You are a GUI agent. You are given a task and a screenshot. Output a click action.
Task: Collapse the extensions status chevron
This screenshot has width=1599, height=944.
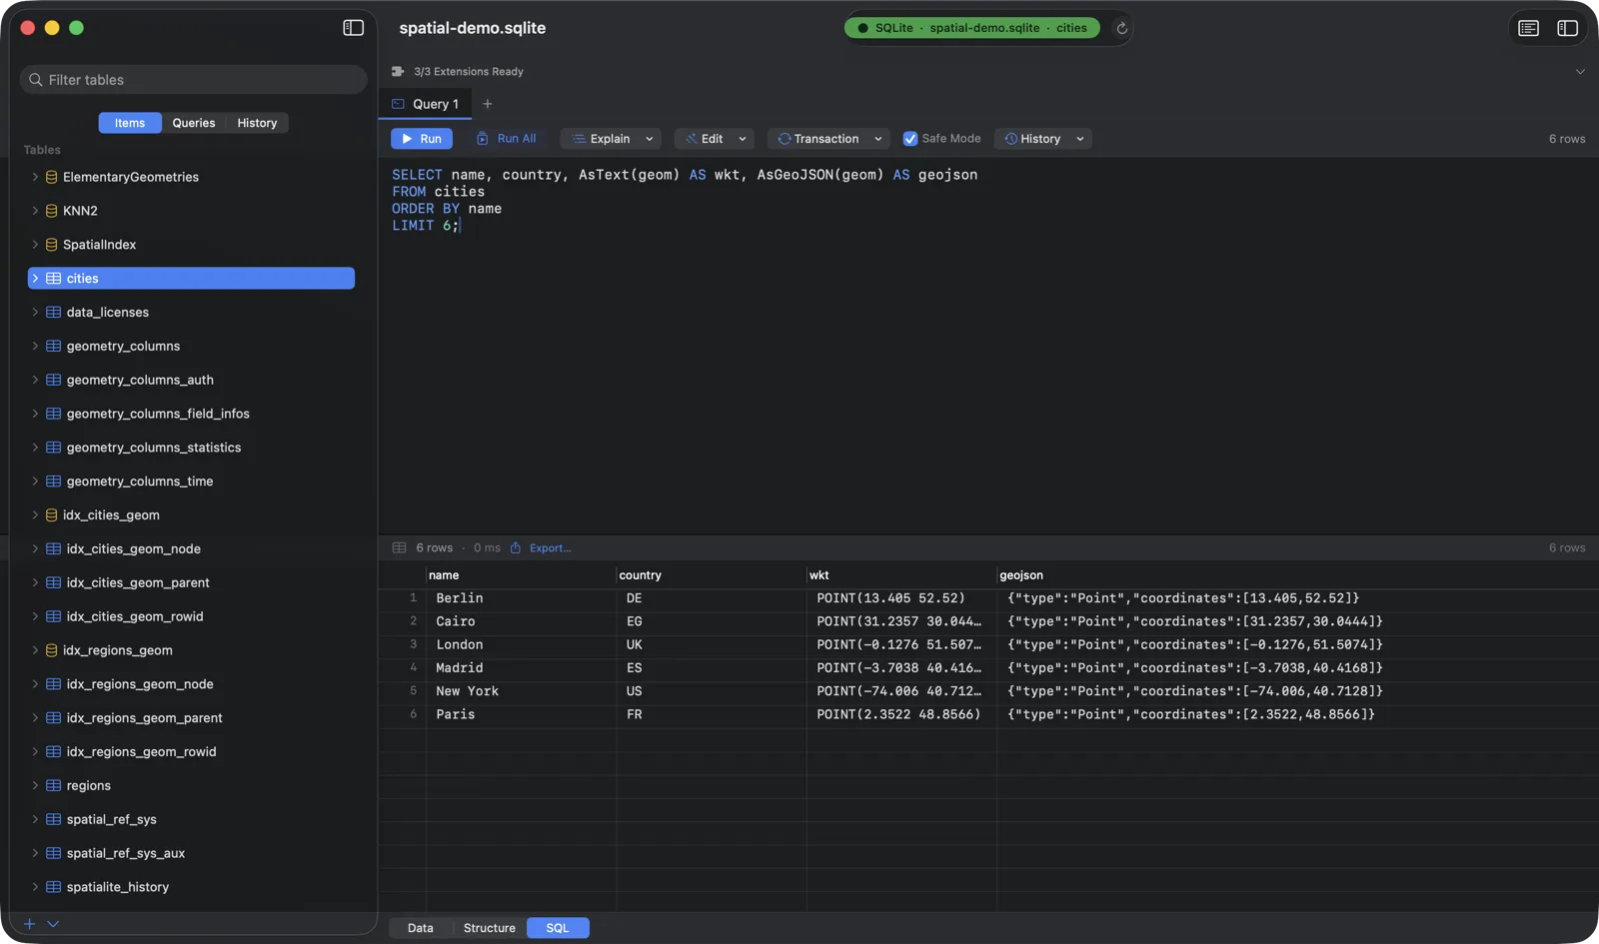(1580, 72)
